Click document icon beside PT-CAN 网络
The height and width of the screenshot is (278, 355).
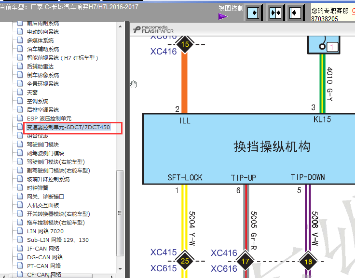pyautogui.click(x=20, y=265)
